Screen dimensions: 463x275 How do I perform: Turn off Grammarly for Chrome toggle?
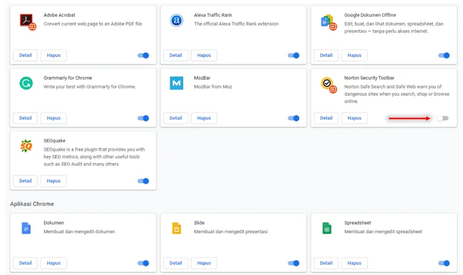click(x=144, y=118)
